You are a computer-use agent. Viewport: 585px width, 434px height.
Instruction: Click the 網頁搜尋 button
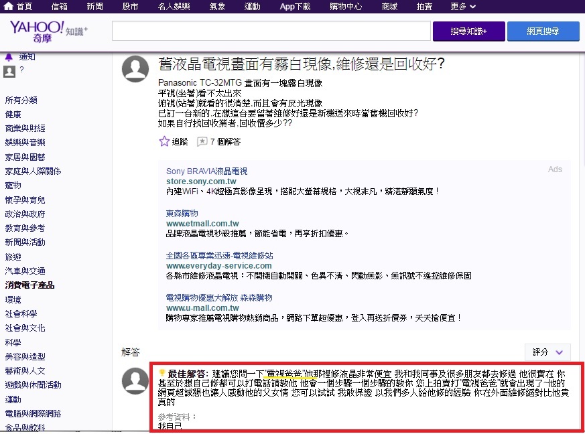point(543,31)
